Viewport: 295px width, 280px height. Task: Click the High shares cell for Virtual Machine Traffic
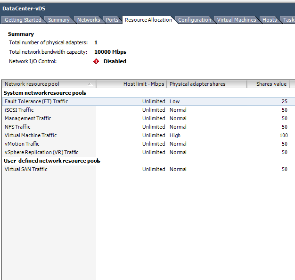(175, 135)
